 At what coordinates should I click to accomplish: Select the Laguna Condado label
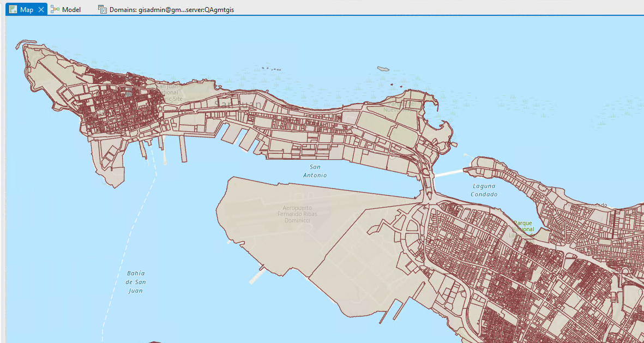(x=484, y=190)
